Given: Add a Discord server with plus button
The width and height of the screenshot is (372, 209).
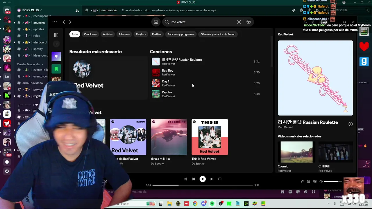Looking at the screenshot, I should [x=7, y=162].
